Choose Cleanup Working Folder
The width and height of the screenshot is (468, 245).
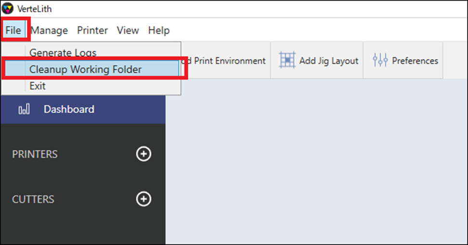[x=91, y=69]
